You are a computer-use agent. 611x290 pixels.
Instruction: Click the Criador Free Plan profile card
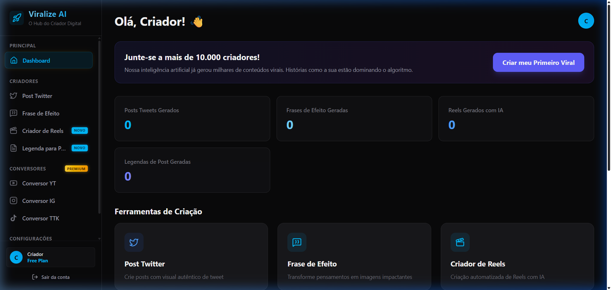(x=50, y=257)
